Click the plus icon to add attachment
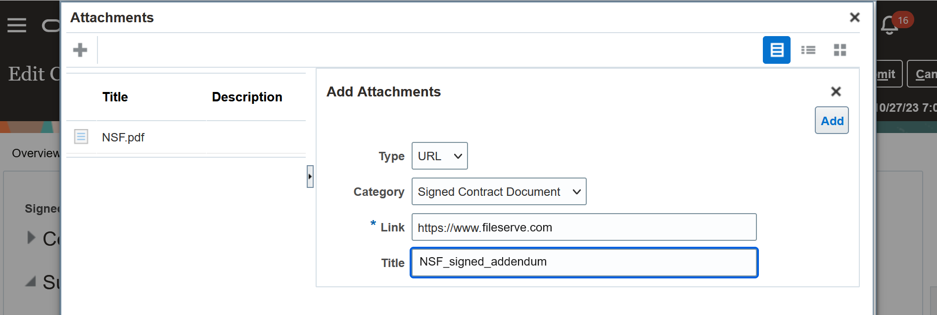Screen dimensions: 937x315 (80, 50)
